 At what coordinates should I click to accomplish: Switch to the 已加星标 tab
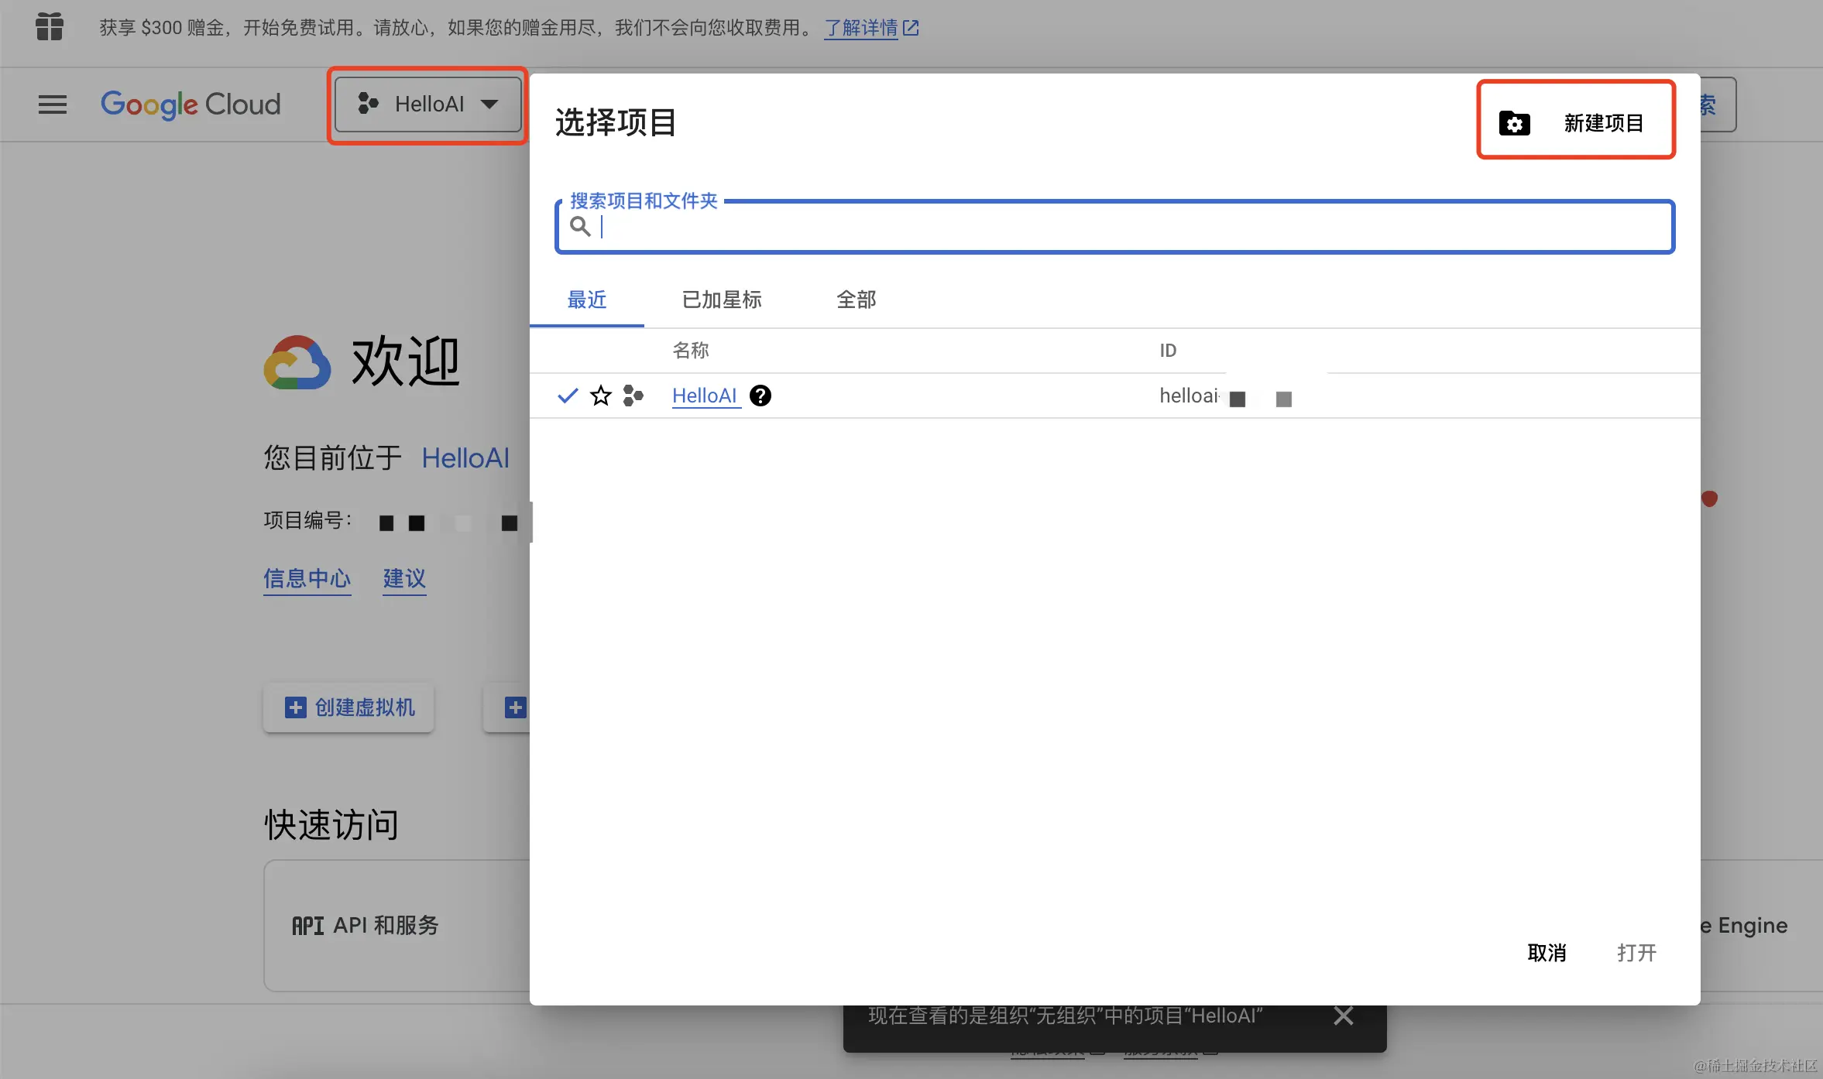pos(721,300)
